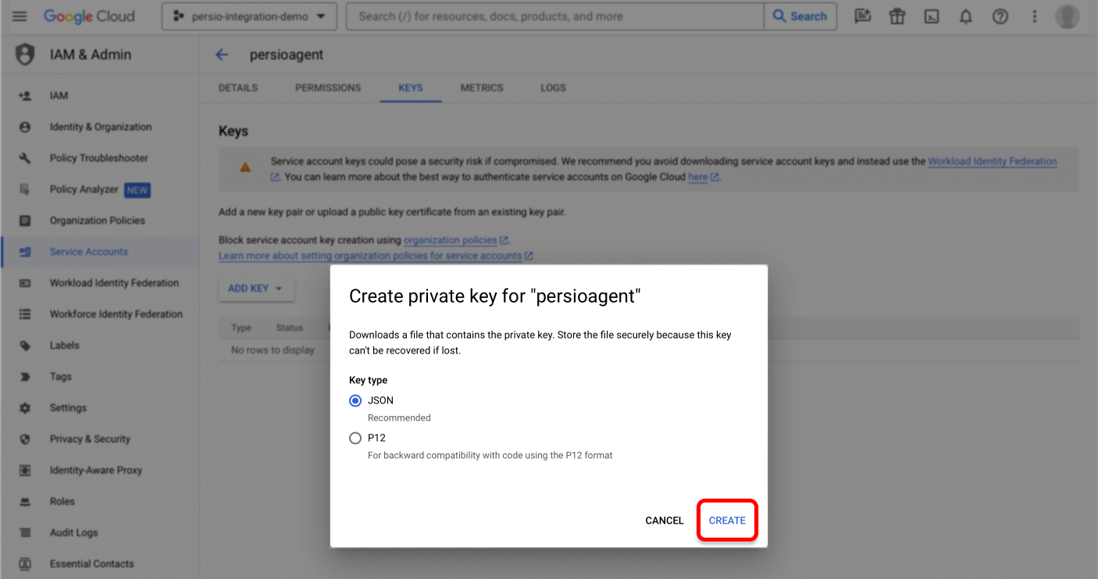Click the CREATE button in the dialog
The image size is (1098, 579).
(x=727, y=520)
